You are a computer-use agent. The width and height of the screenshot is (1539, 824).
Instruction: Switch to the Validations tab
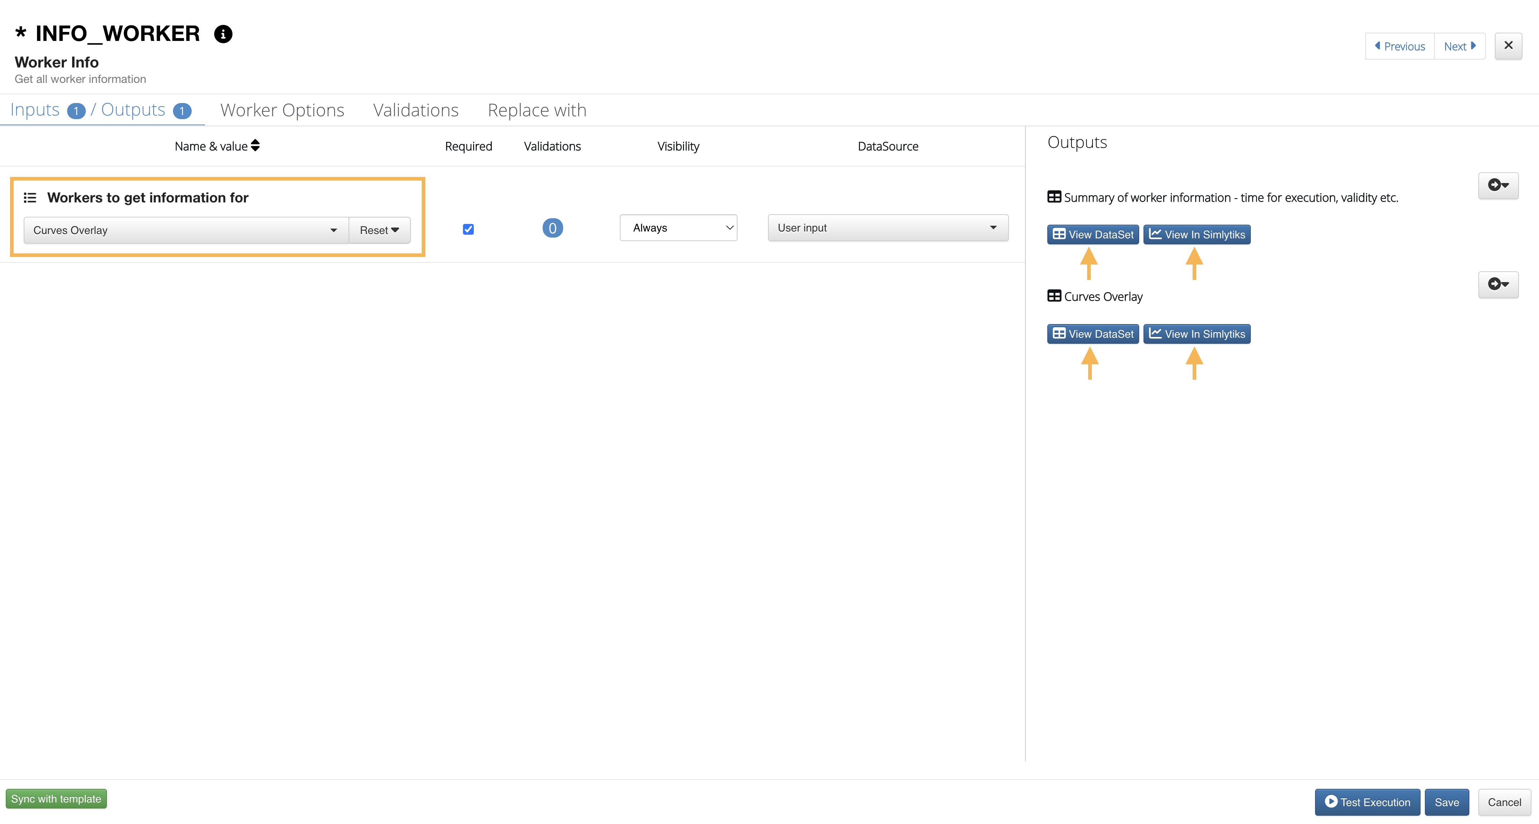tap(416, 111)
